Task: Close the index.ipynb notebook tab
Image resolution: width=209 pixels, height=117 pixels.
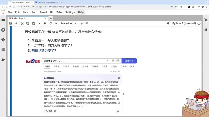Action: (x=45, y=18)
